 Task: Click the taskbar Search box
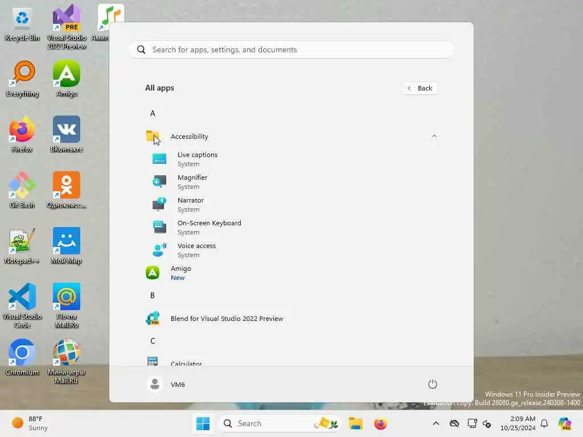pos(279,423)
